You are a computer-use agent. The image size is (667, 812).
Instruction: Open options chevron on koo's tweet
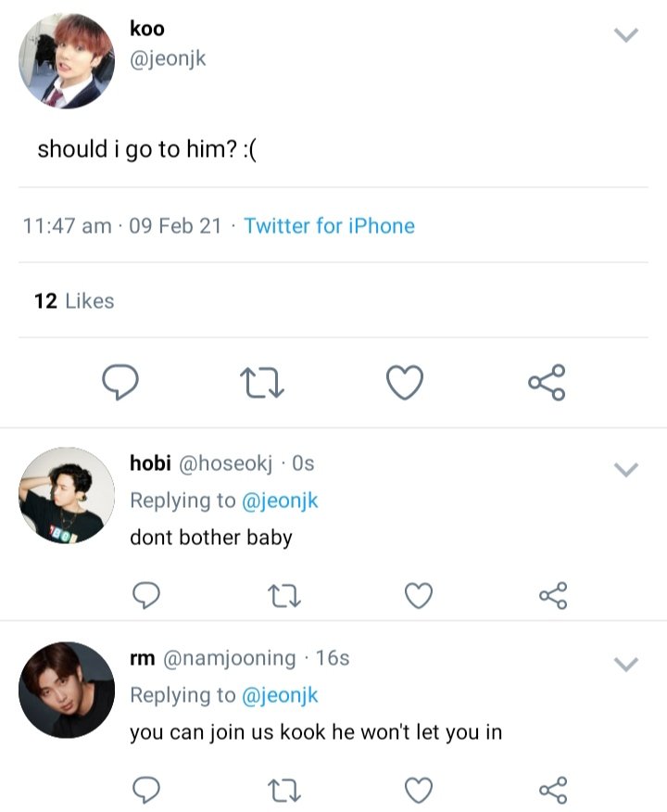626,34
